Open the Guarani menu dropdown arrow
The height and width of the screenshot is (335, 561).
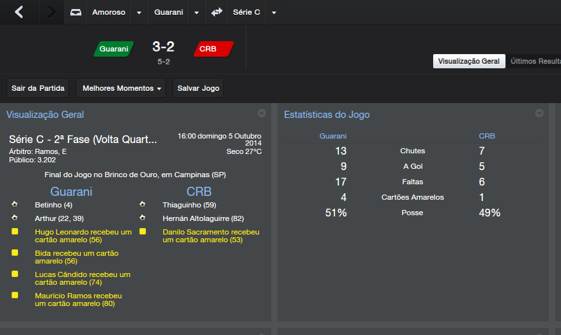coord(197,13)
